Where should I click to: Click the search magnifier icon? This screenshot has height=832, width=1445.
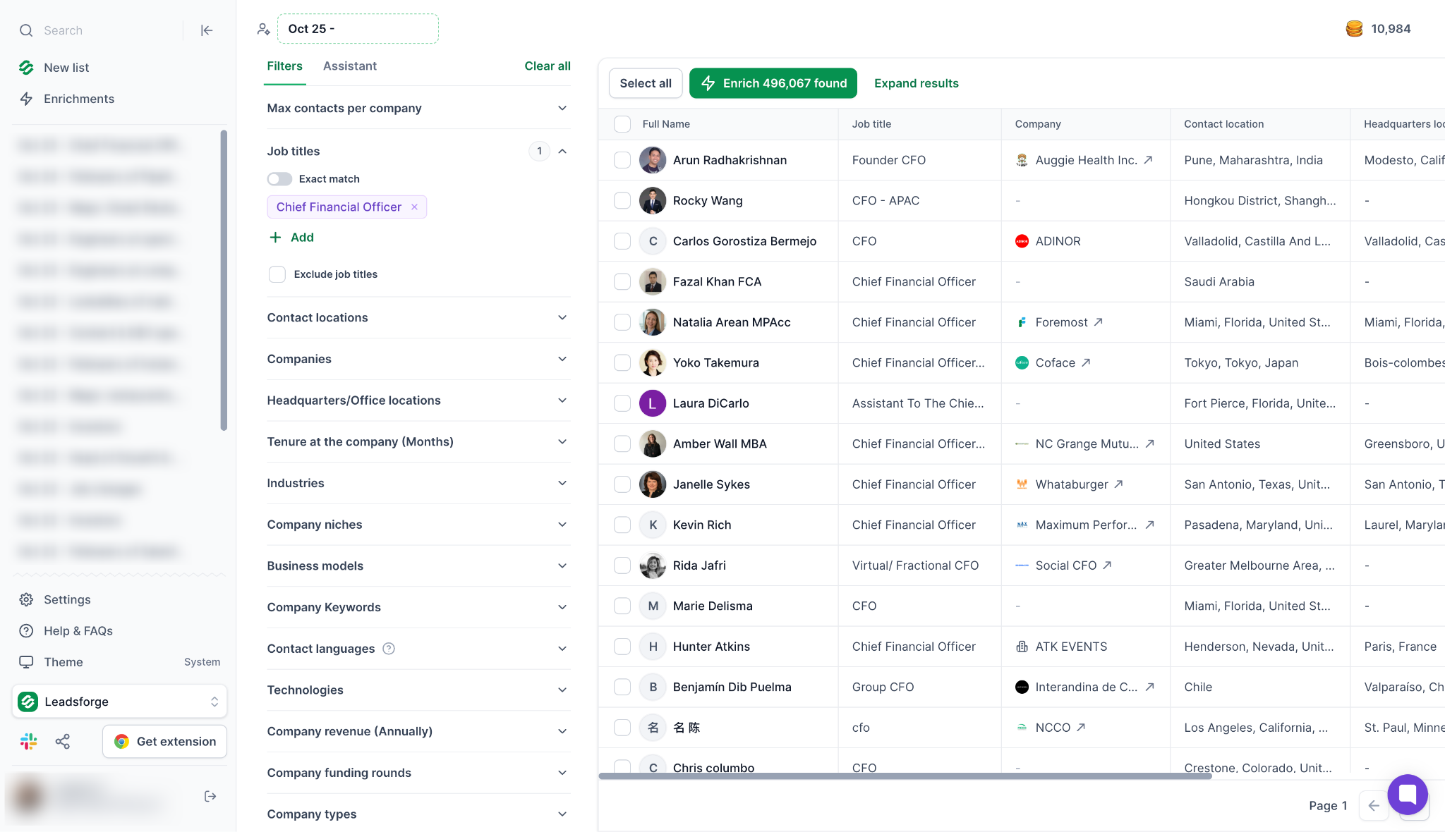pos(26,30)
